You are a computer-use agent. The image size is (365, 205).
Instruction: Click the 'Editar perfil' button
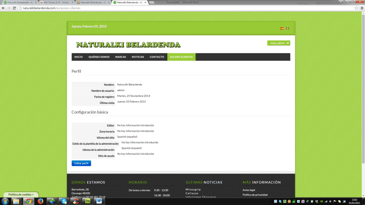[x=81, y=163]
